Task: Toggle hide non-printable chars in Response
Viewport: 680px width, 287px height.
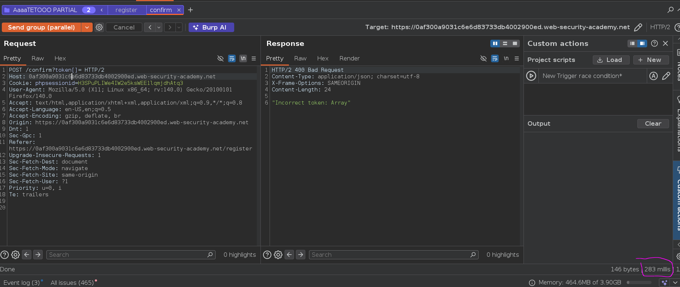Action: coord(483,58)
